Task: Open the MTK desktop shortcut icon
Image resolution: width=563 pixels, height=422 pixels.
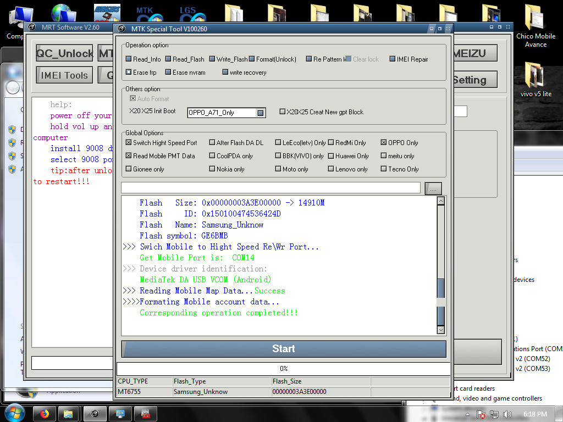Action: point(150,14)
